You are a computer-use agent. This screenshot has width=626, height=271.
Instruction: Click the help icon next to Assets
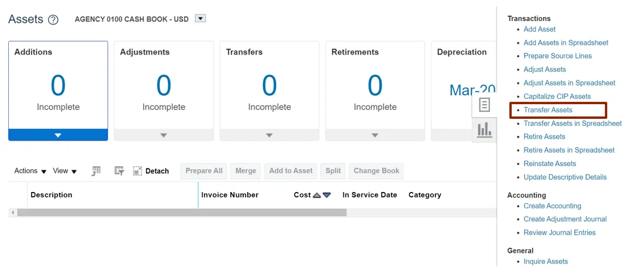(x=53, y=20)
